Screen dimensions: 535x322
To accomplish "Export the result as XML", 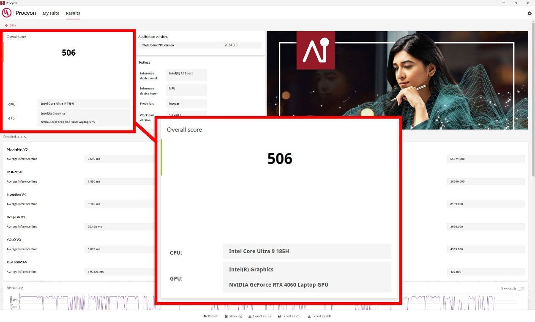I will (x=319, y=316).
